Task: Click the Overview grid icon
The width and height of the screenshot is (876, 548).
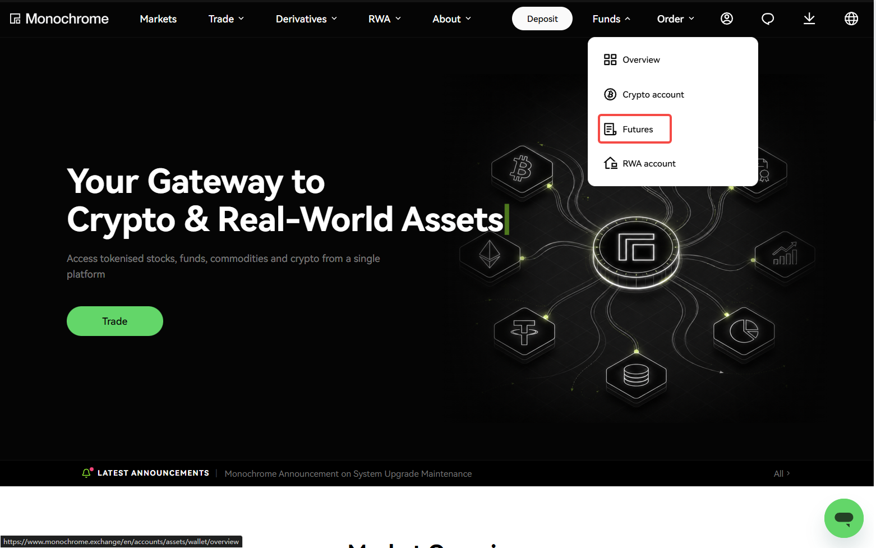Action: click(x=610, y=59)
